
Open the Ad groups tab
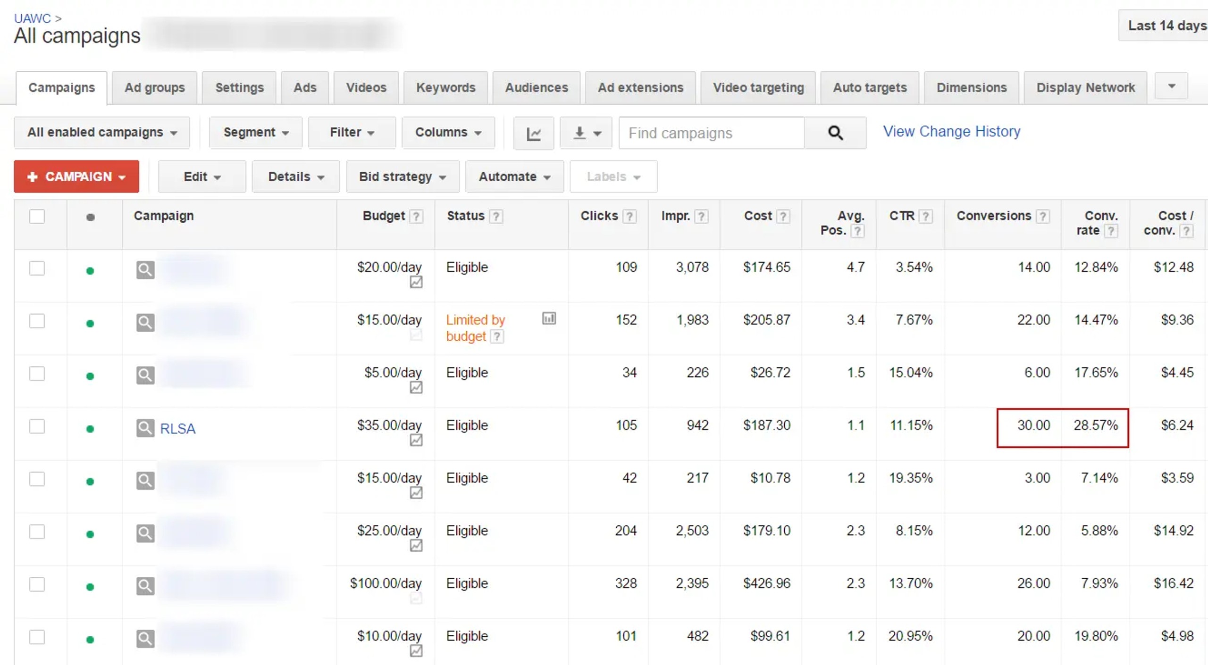click(154, 88)
